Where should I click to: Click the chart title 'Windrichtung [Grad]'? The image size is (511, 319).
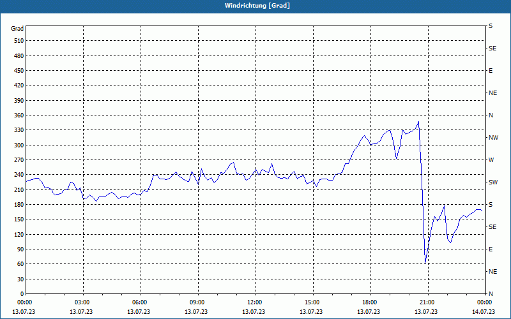coord(257,6)
